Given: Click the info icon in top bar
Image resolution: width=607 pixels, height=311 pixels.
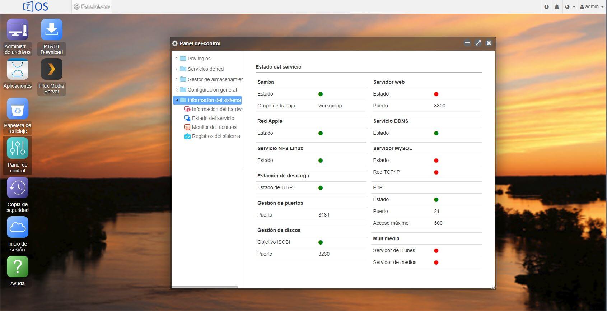Looking at the screenshot, I should click(546, 7).
